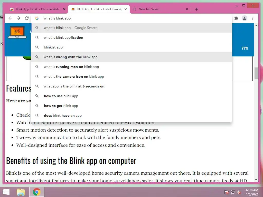Click the browser back arrow
The width and height of the screenshot is (263, 197).
[10, 18]
